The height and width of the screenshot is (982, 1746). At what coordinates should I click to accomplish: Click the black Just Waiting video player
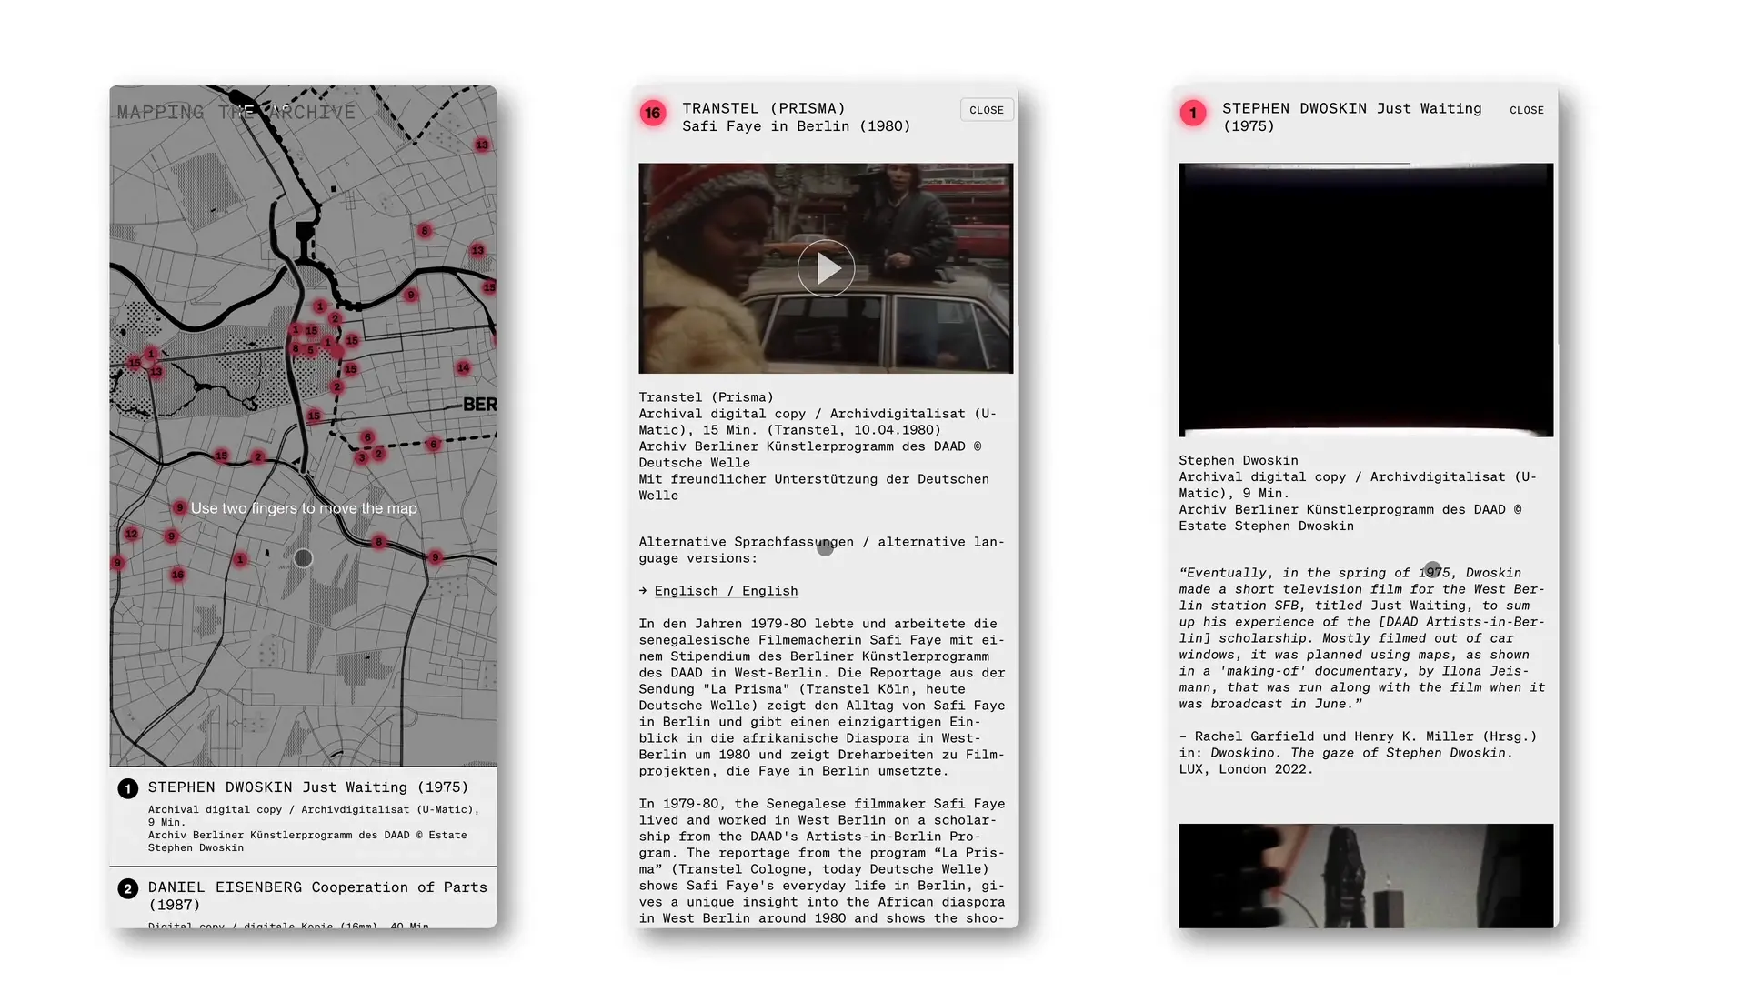click(x=1365, y=300)
